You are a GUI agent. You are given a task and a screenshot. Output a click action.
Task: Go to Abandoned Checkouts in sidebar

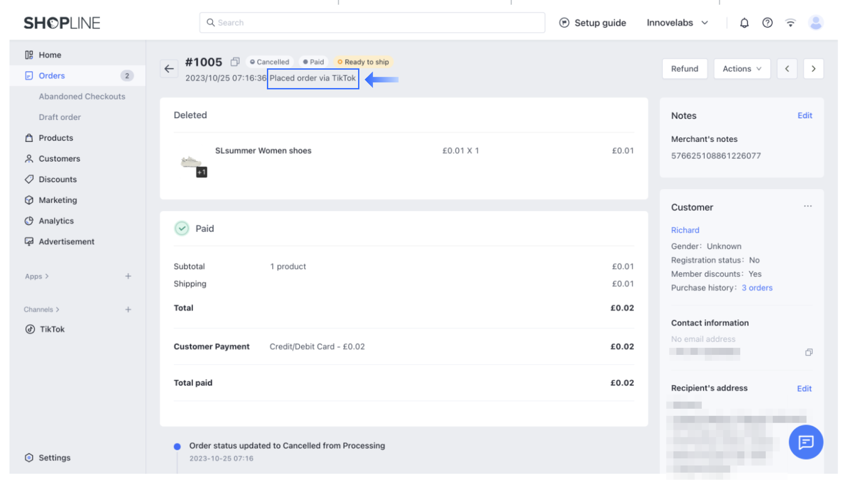pyautogui.click(x=82, y=96)
